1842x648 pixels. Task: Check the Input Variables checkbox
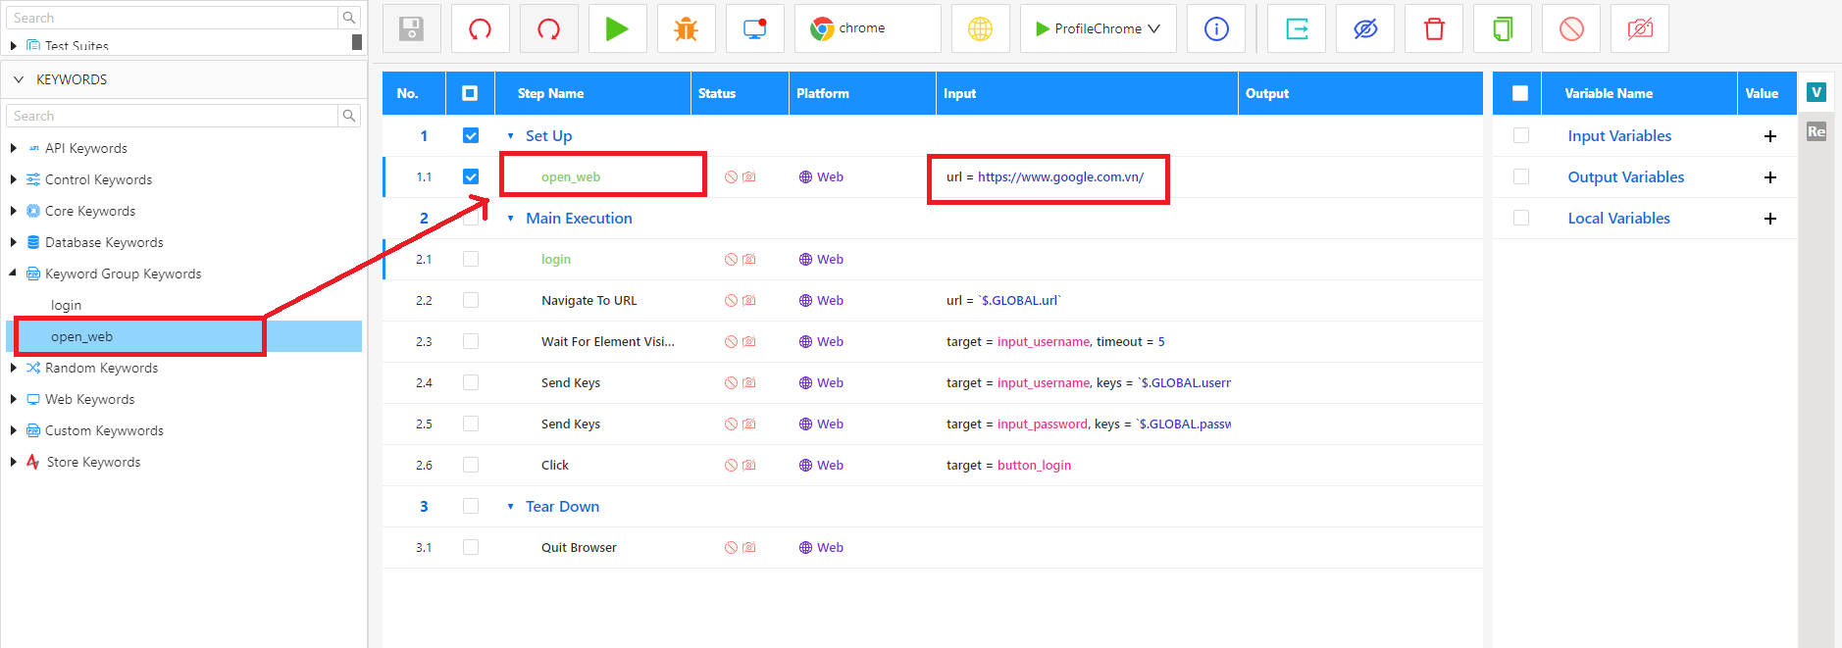pos(1521,135)
